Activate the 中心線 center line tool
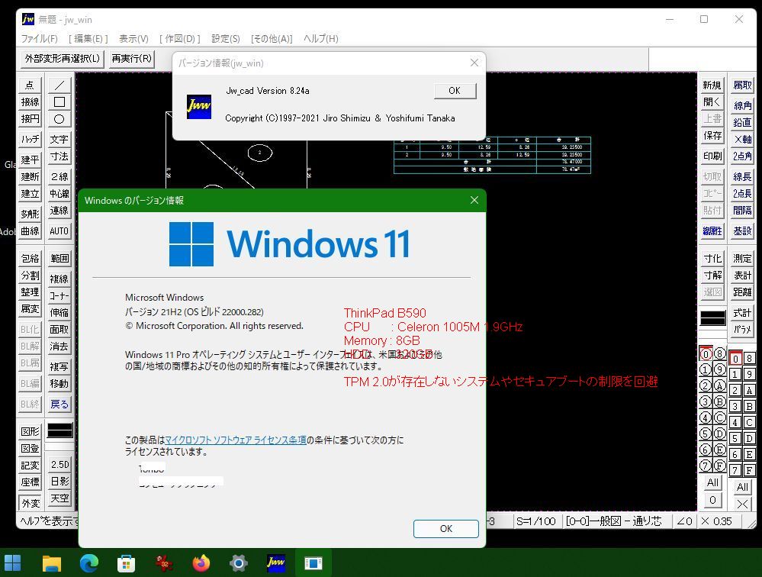The height and width of the screenshot is (577, 762). [59, 193]
